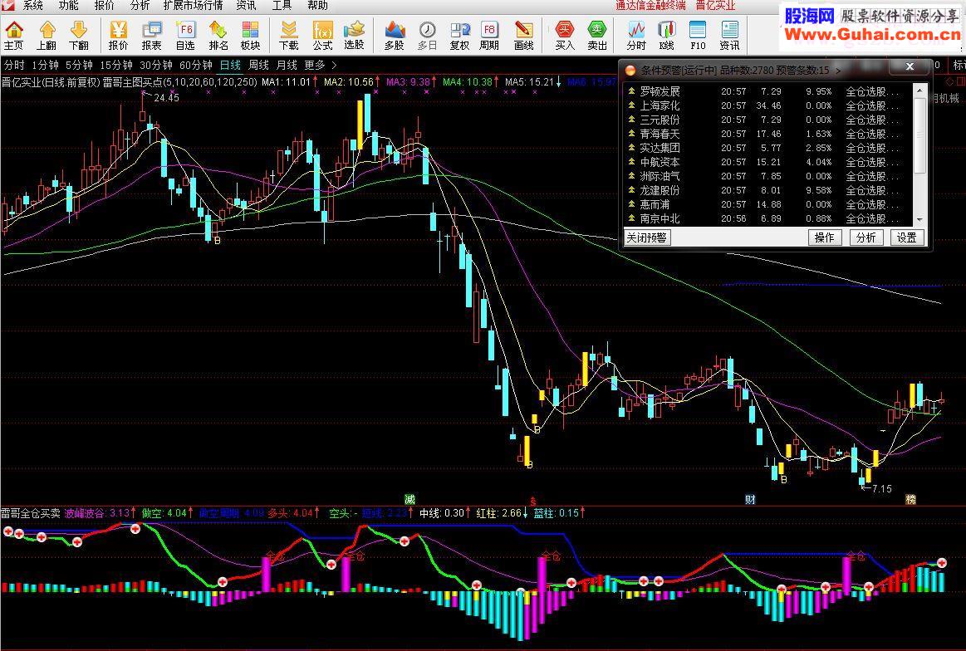The width and height of the screenshot is (966, 651).
Task: Open the 资讯 news toolbar icon
Action: pos(729,35)
